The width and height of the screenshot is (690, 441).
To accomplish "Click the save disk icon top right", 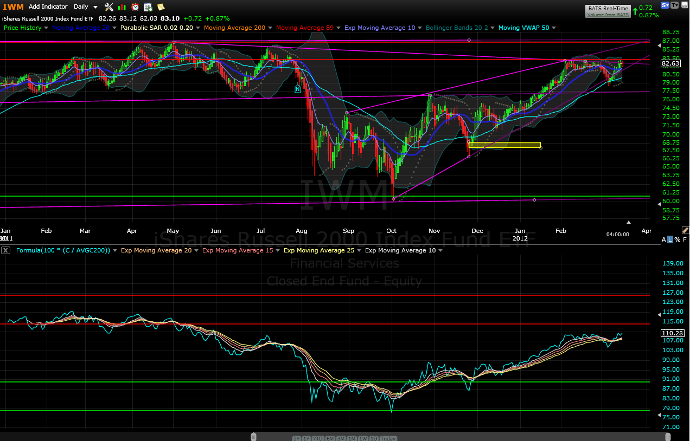I will (x=685, y=5).
